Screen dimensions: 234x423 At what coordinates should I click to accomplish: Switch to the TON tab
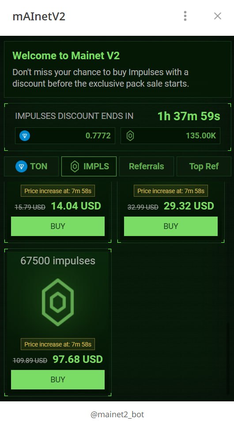point(31,167)
